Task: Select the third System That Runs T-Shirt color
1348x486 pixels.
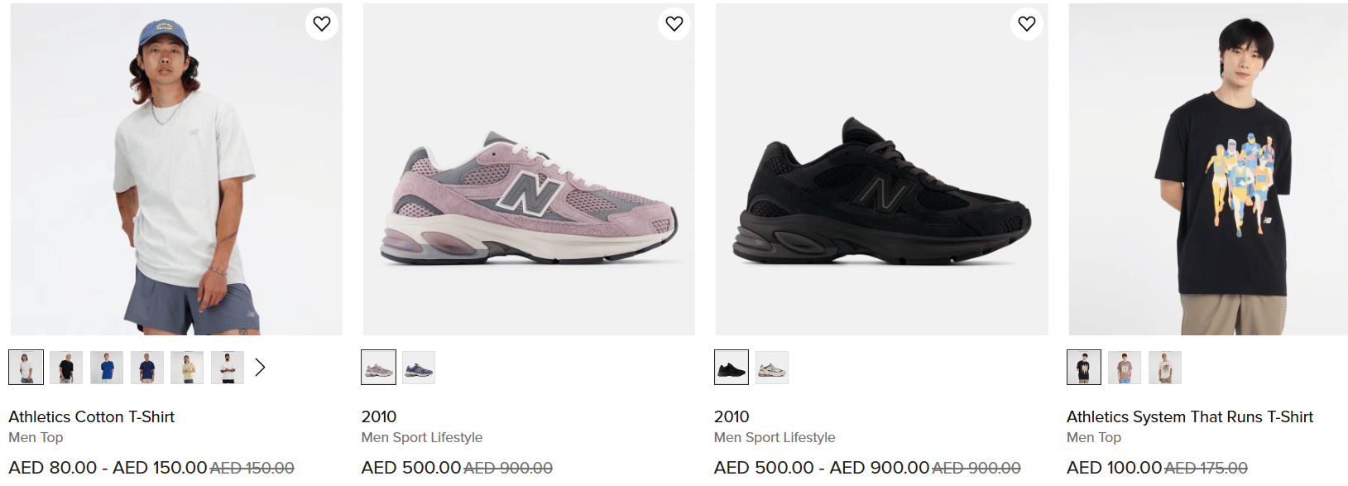Action: pos(1165,368)
